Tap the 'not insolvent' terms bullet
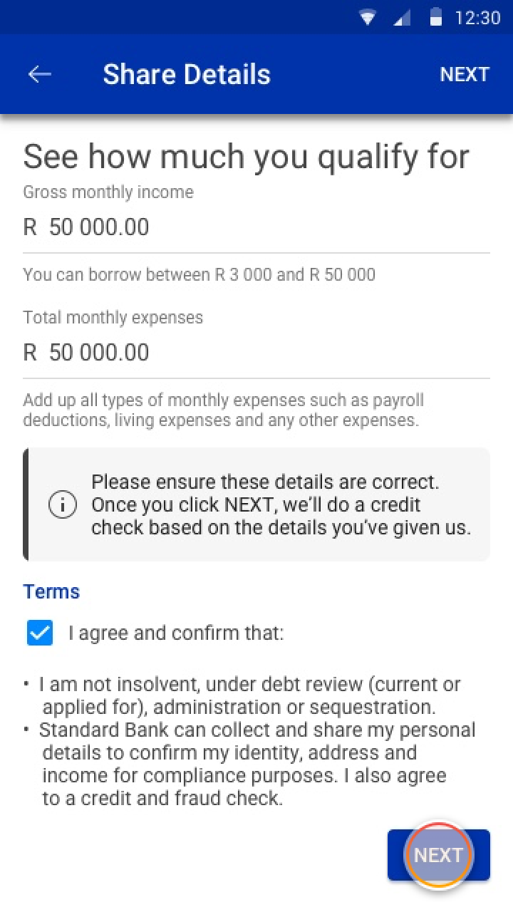 tap(249, 696)
